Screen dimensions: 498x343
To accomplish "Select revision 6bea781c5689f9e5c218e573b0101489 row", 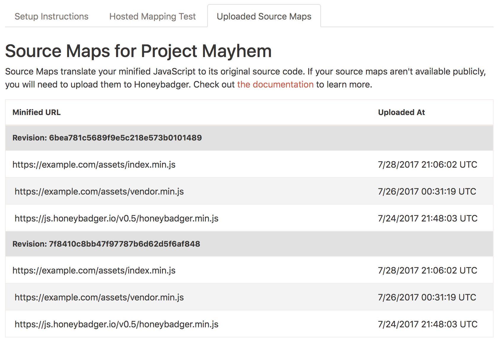I will click(107, 138).
